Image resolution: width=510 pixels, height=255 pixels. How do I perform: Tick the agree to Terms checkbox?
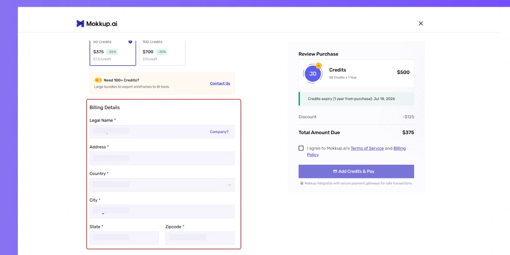tap(301, 148)
